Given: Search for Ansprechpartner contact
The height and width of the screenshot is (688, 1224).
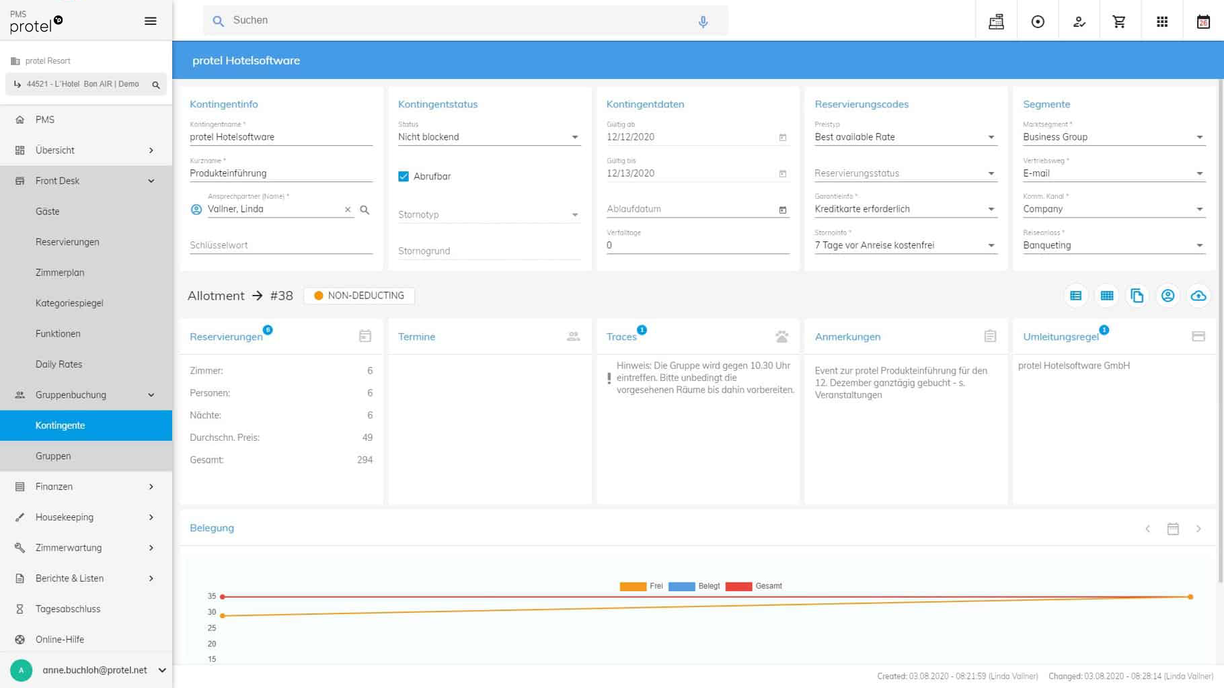Looking at the screenshot, I should pyautogui.click(x=365, y=210).
